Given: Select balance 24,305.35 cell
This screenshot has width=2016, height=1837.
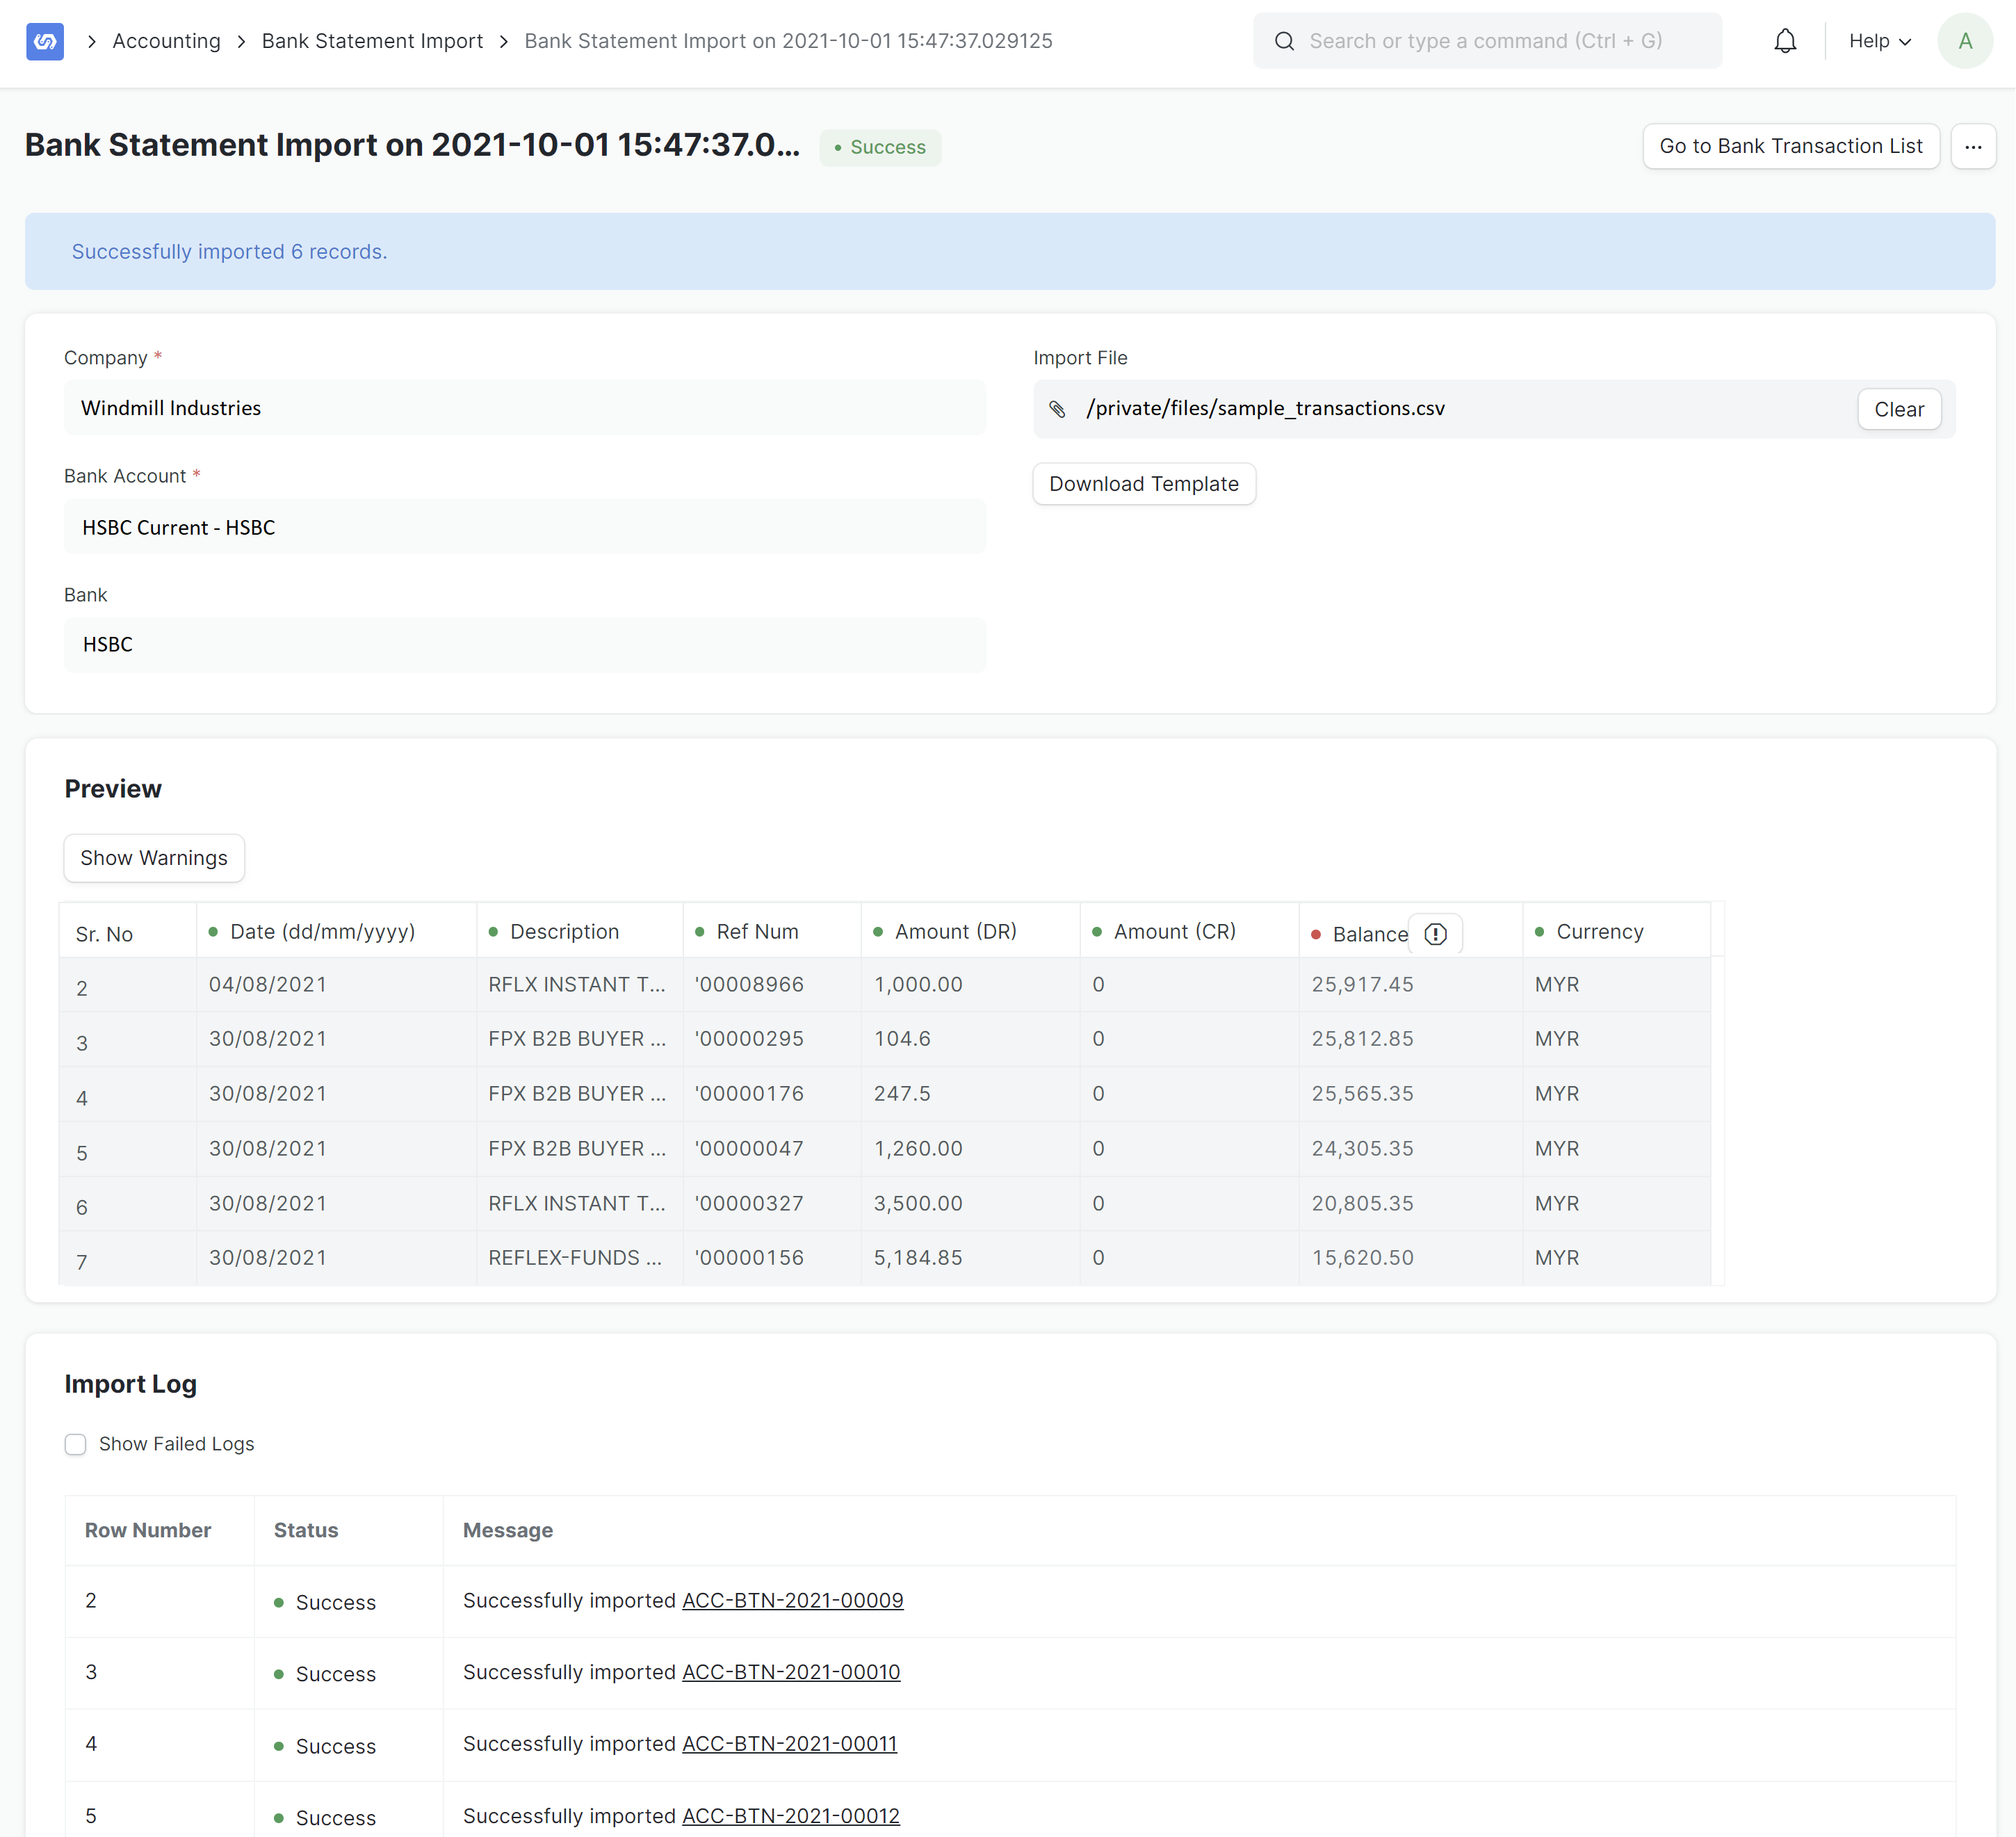Looking at the screenshot, I should click(x=1410, y=1149).
